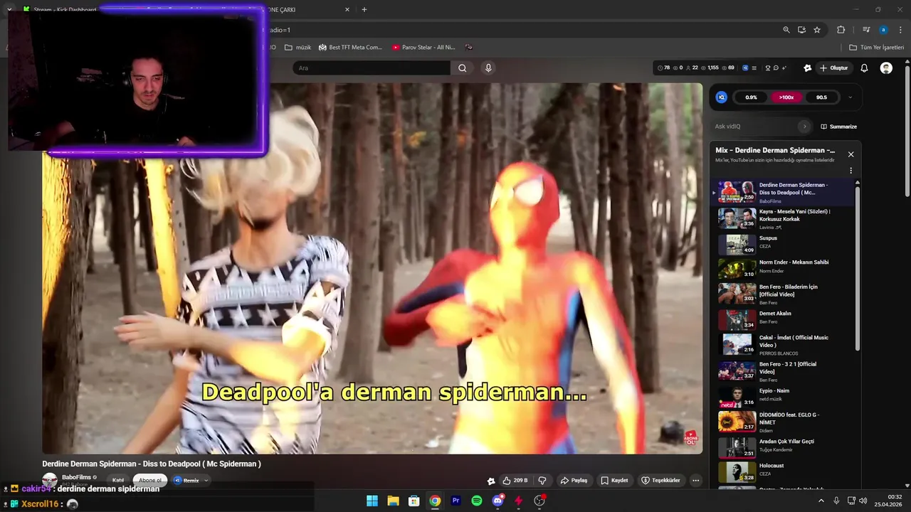Open Premiere Pro from the taskbar

click(x=456, y=501)
